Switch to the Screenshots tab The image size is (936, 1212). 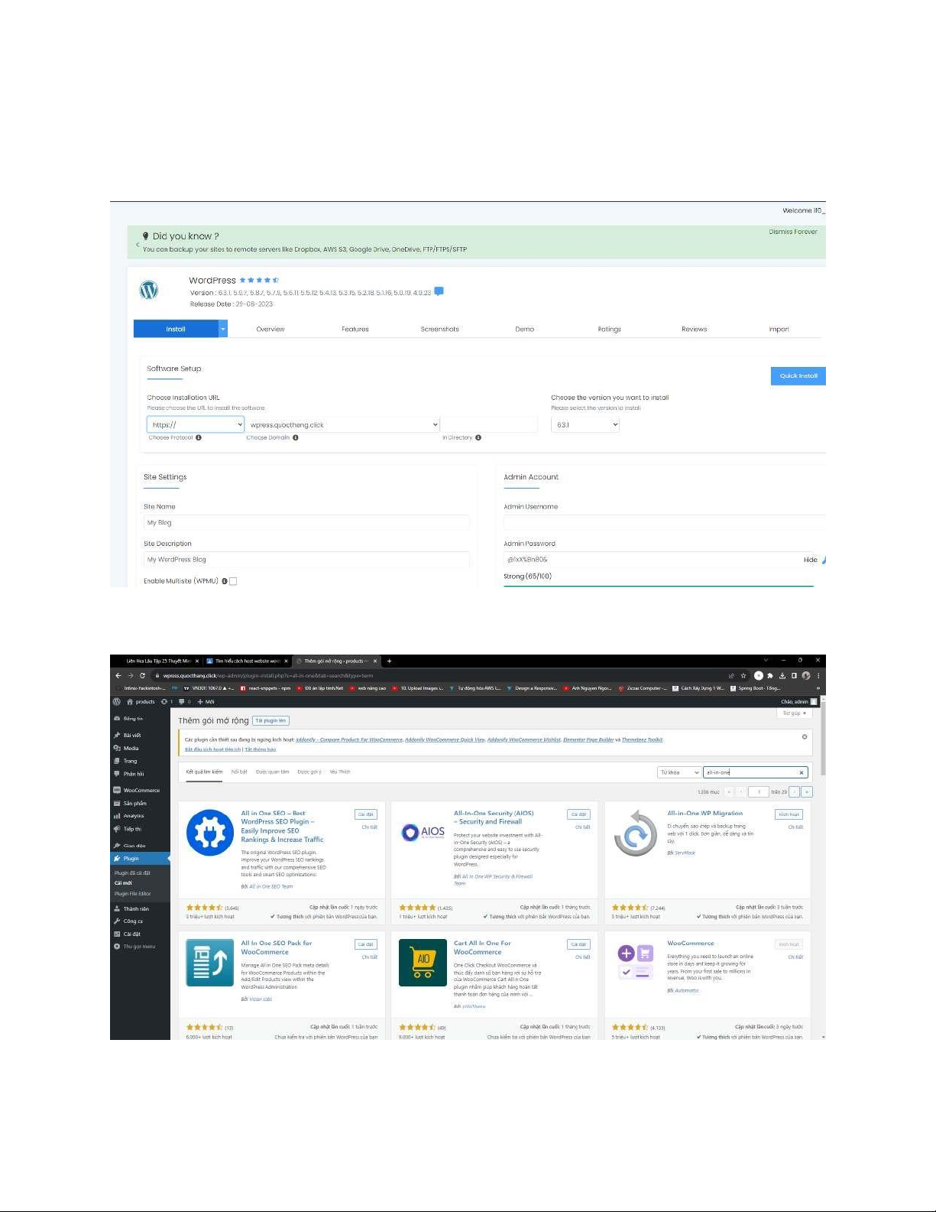[x=439, y=330]
